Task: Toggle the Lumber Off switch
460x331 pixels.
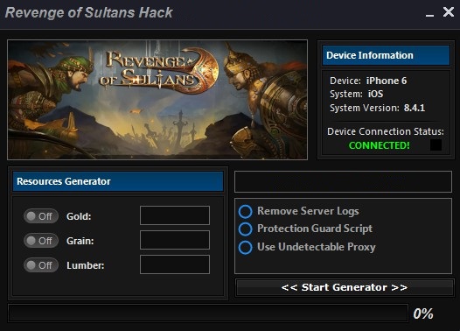Action: point(41,265)
